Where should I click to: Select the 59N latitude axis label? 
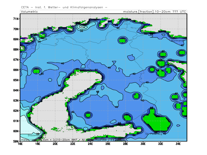tap(16, 141)
